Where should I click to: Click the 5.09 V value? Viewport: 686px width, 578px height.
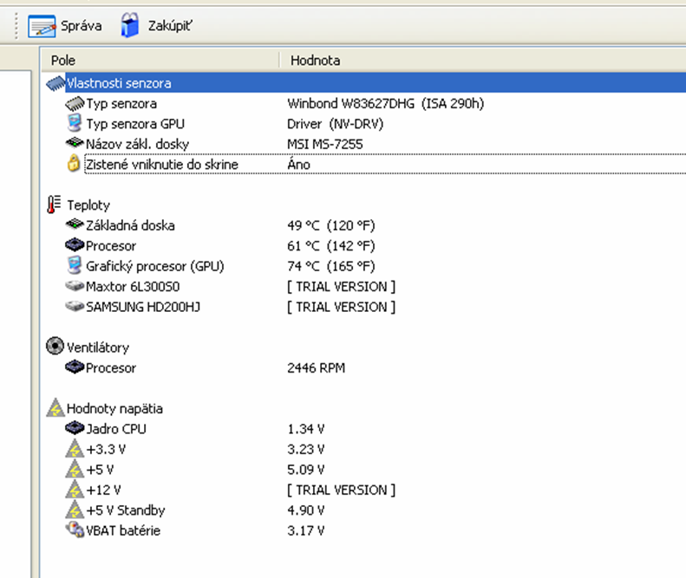pos(306,470)
